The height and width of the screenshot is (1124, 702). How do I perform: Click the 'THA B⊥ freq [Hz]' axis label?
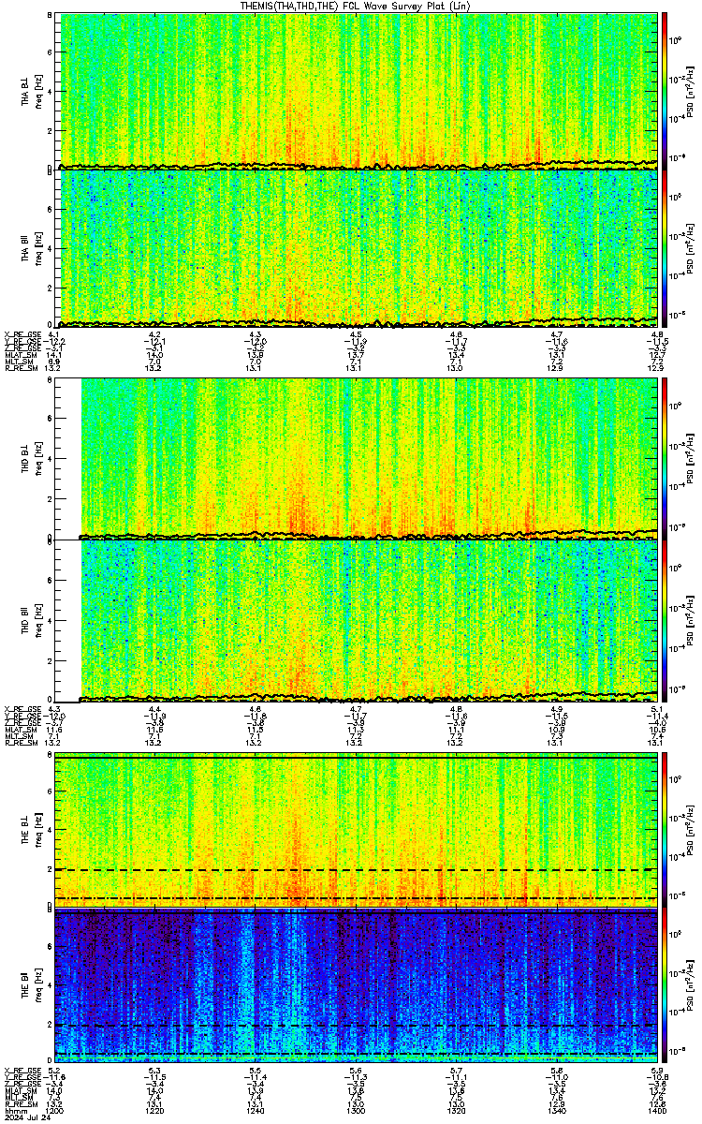32,91
